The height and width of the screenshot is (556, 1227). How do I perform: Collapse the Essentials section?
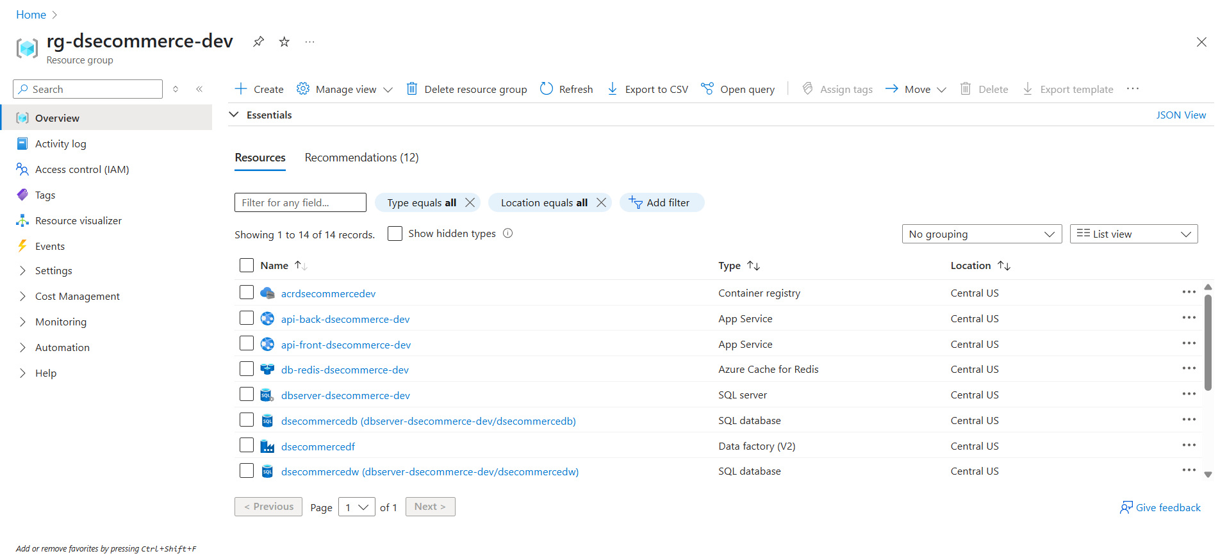click(235, 115)
